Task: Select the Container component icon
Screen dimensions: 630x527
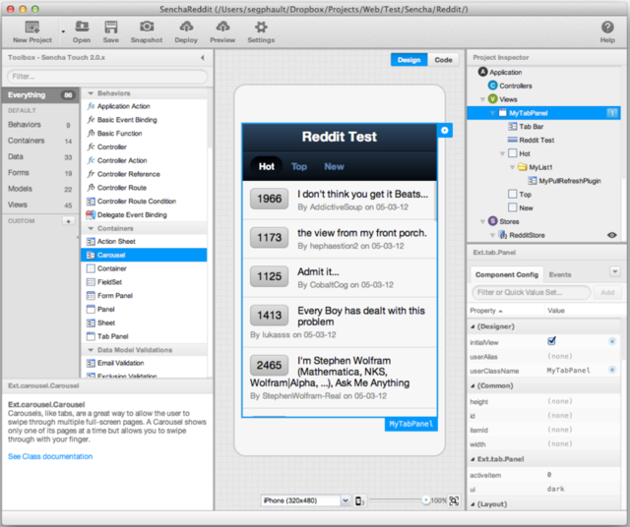Action: click(92, 268)
